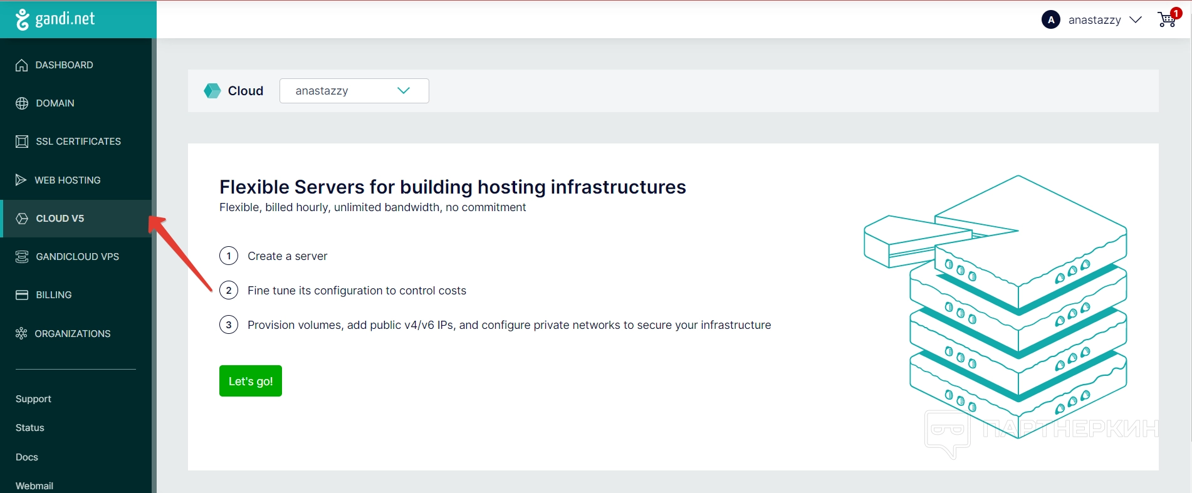
Task: Click the Billing card icon
Action: click(x=22, y=295)
